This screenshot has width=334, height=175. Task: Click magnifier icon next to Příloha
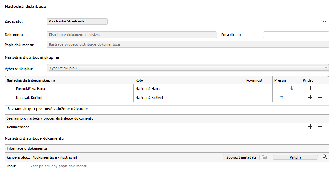tap(325, 157)
